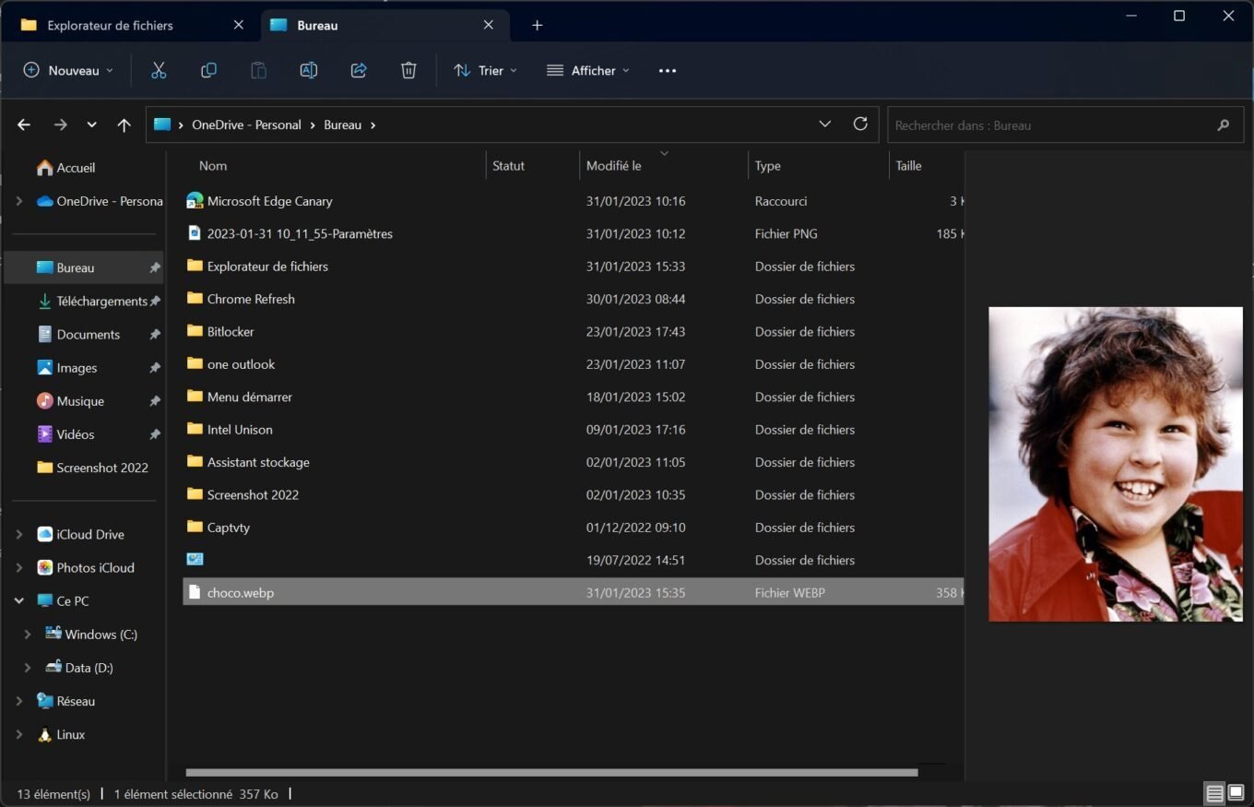Image resolution: width=1254 pixels, height=807 pixels.
Task: Expand Windows (C:) drive node
Action: click(x=28, y=635)
